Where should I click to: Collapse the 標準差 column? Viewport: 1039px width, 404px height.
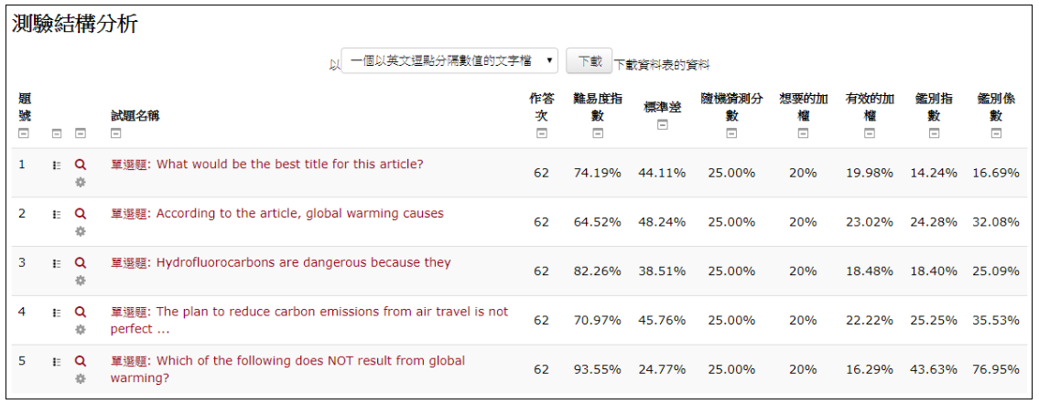[663, 124]
